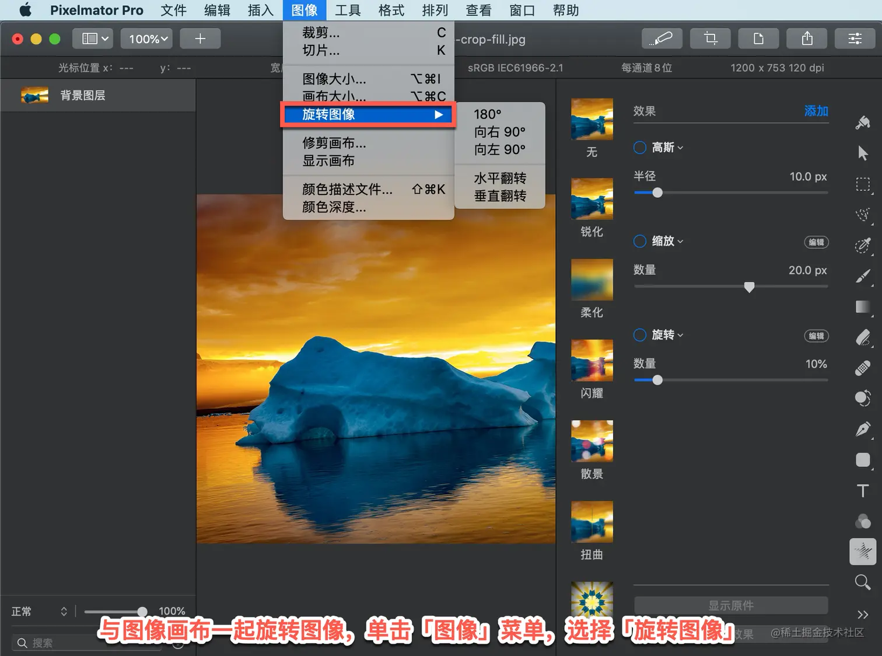Image resolution: width=882 pixels, height=656 pixels.
Task: Click the Crop toolbar button
Action: coord(710,39)
